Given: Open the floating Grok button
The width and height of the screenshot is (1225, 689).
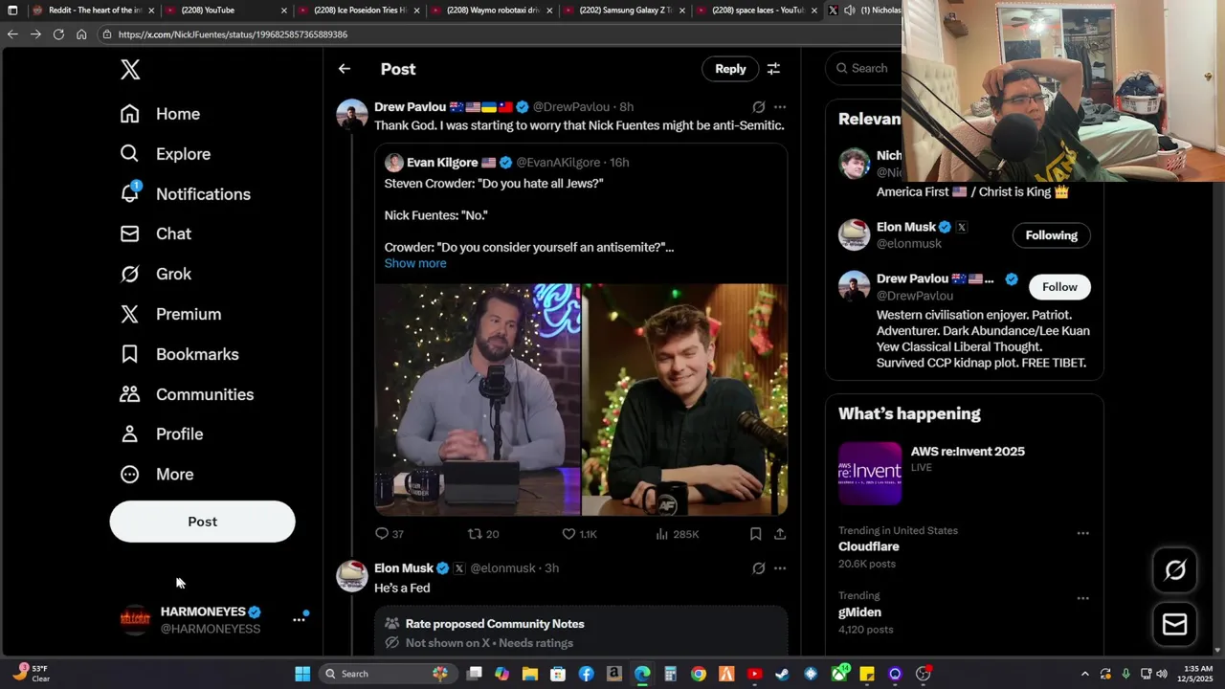Looking at the screenshot, I should coord(1174,570).
